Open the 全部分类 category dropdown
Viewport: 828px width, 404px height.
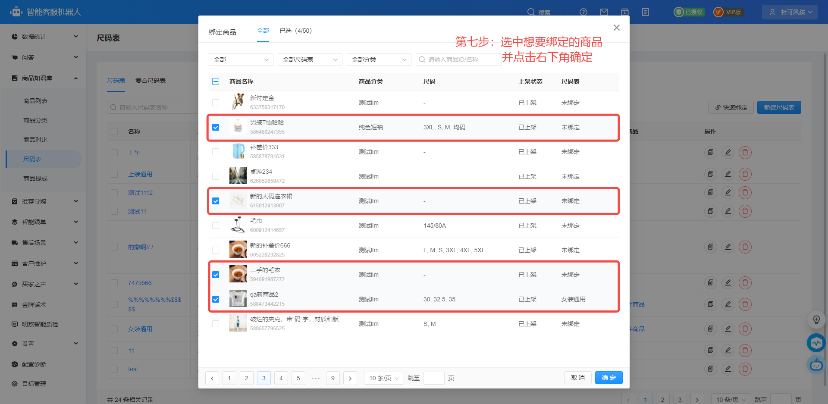click(x=379, y=60)
